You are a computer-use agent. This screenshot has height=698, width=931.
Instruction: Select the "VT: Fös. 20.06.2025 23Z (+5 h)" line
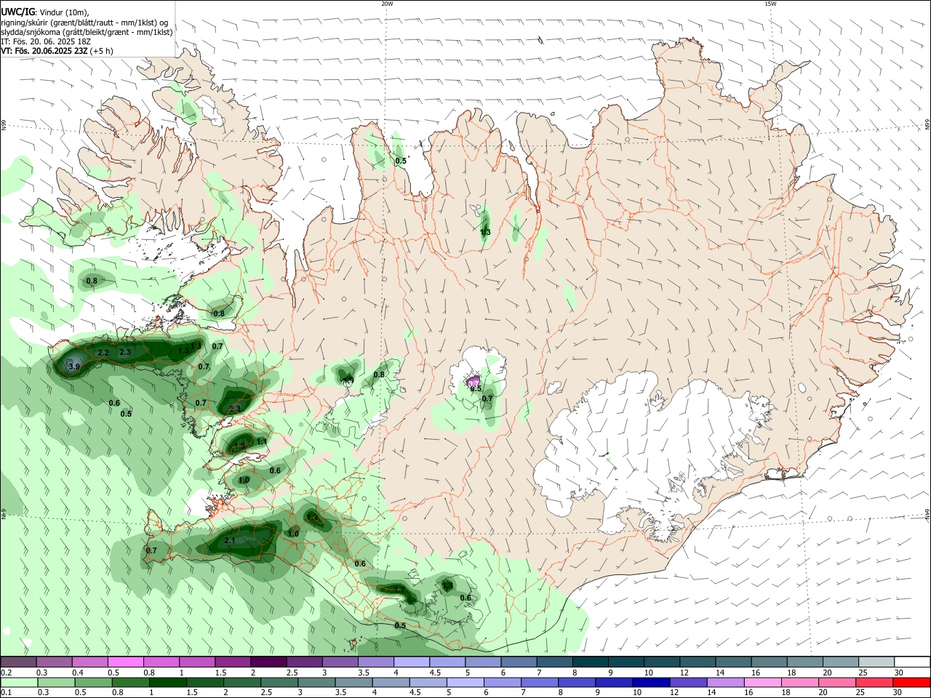[57, 51]
